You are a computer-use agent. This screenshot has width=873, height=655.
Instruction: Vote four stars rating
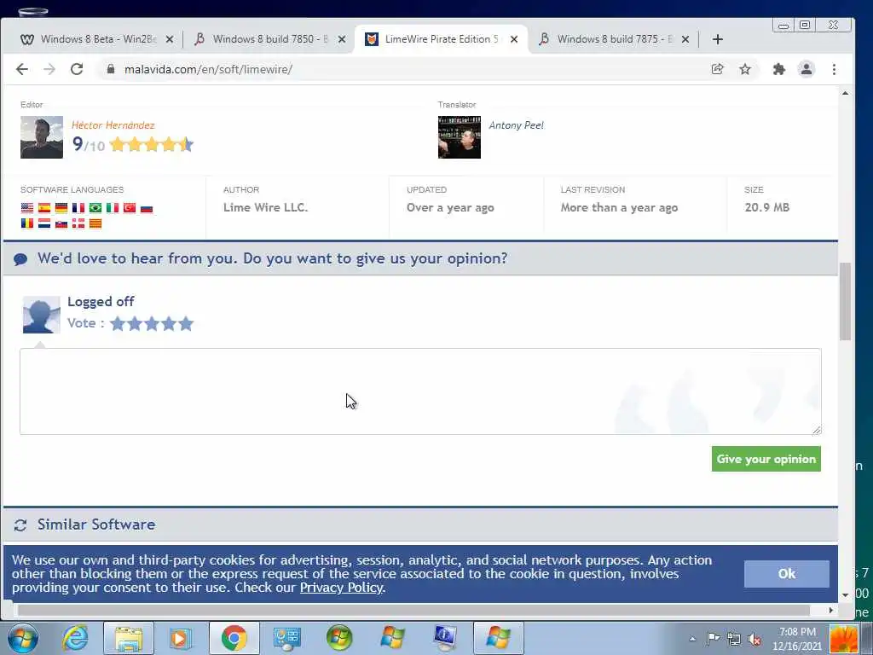click(x=170, y=323)
